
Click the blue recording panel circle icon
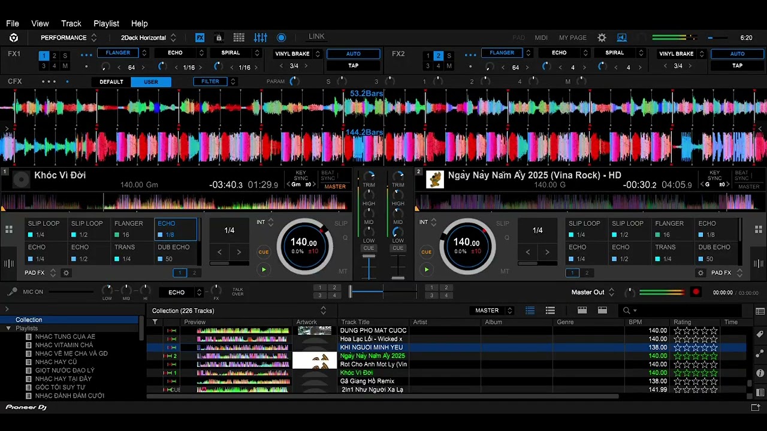(281, 38)
